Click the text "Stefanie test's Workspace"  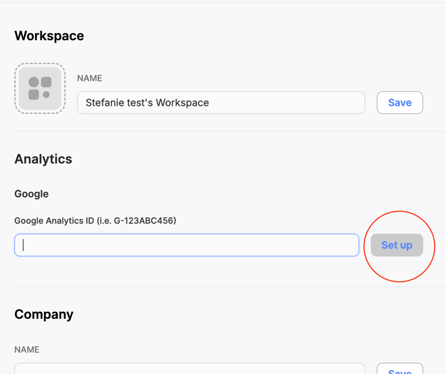(x=147, y=102)
